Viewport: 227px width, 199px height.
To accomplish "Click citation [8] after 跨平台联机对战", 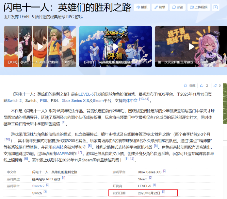I will tap(155, 146).
